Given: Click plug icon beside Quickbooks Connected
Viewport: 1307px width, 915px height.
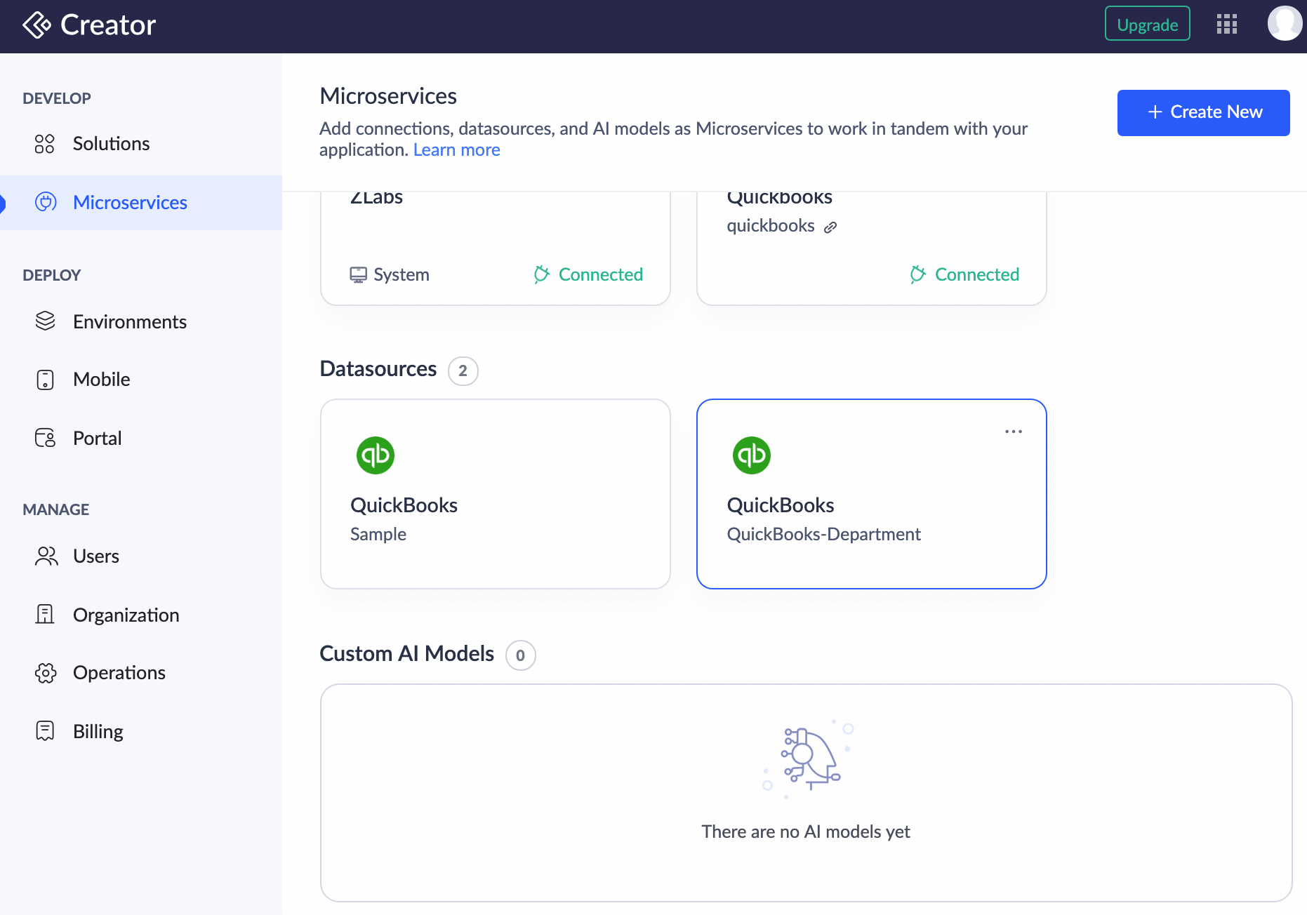Looking at the screenshot, I should tap(917, 274).
